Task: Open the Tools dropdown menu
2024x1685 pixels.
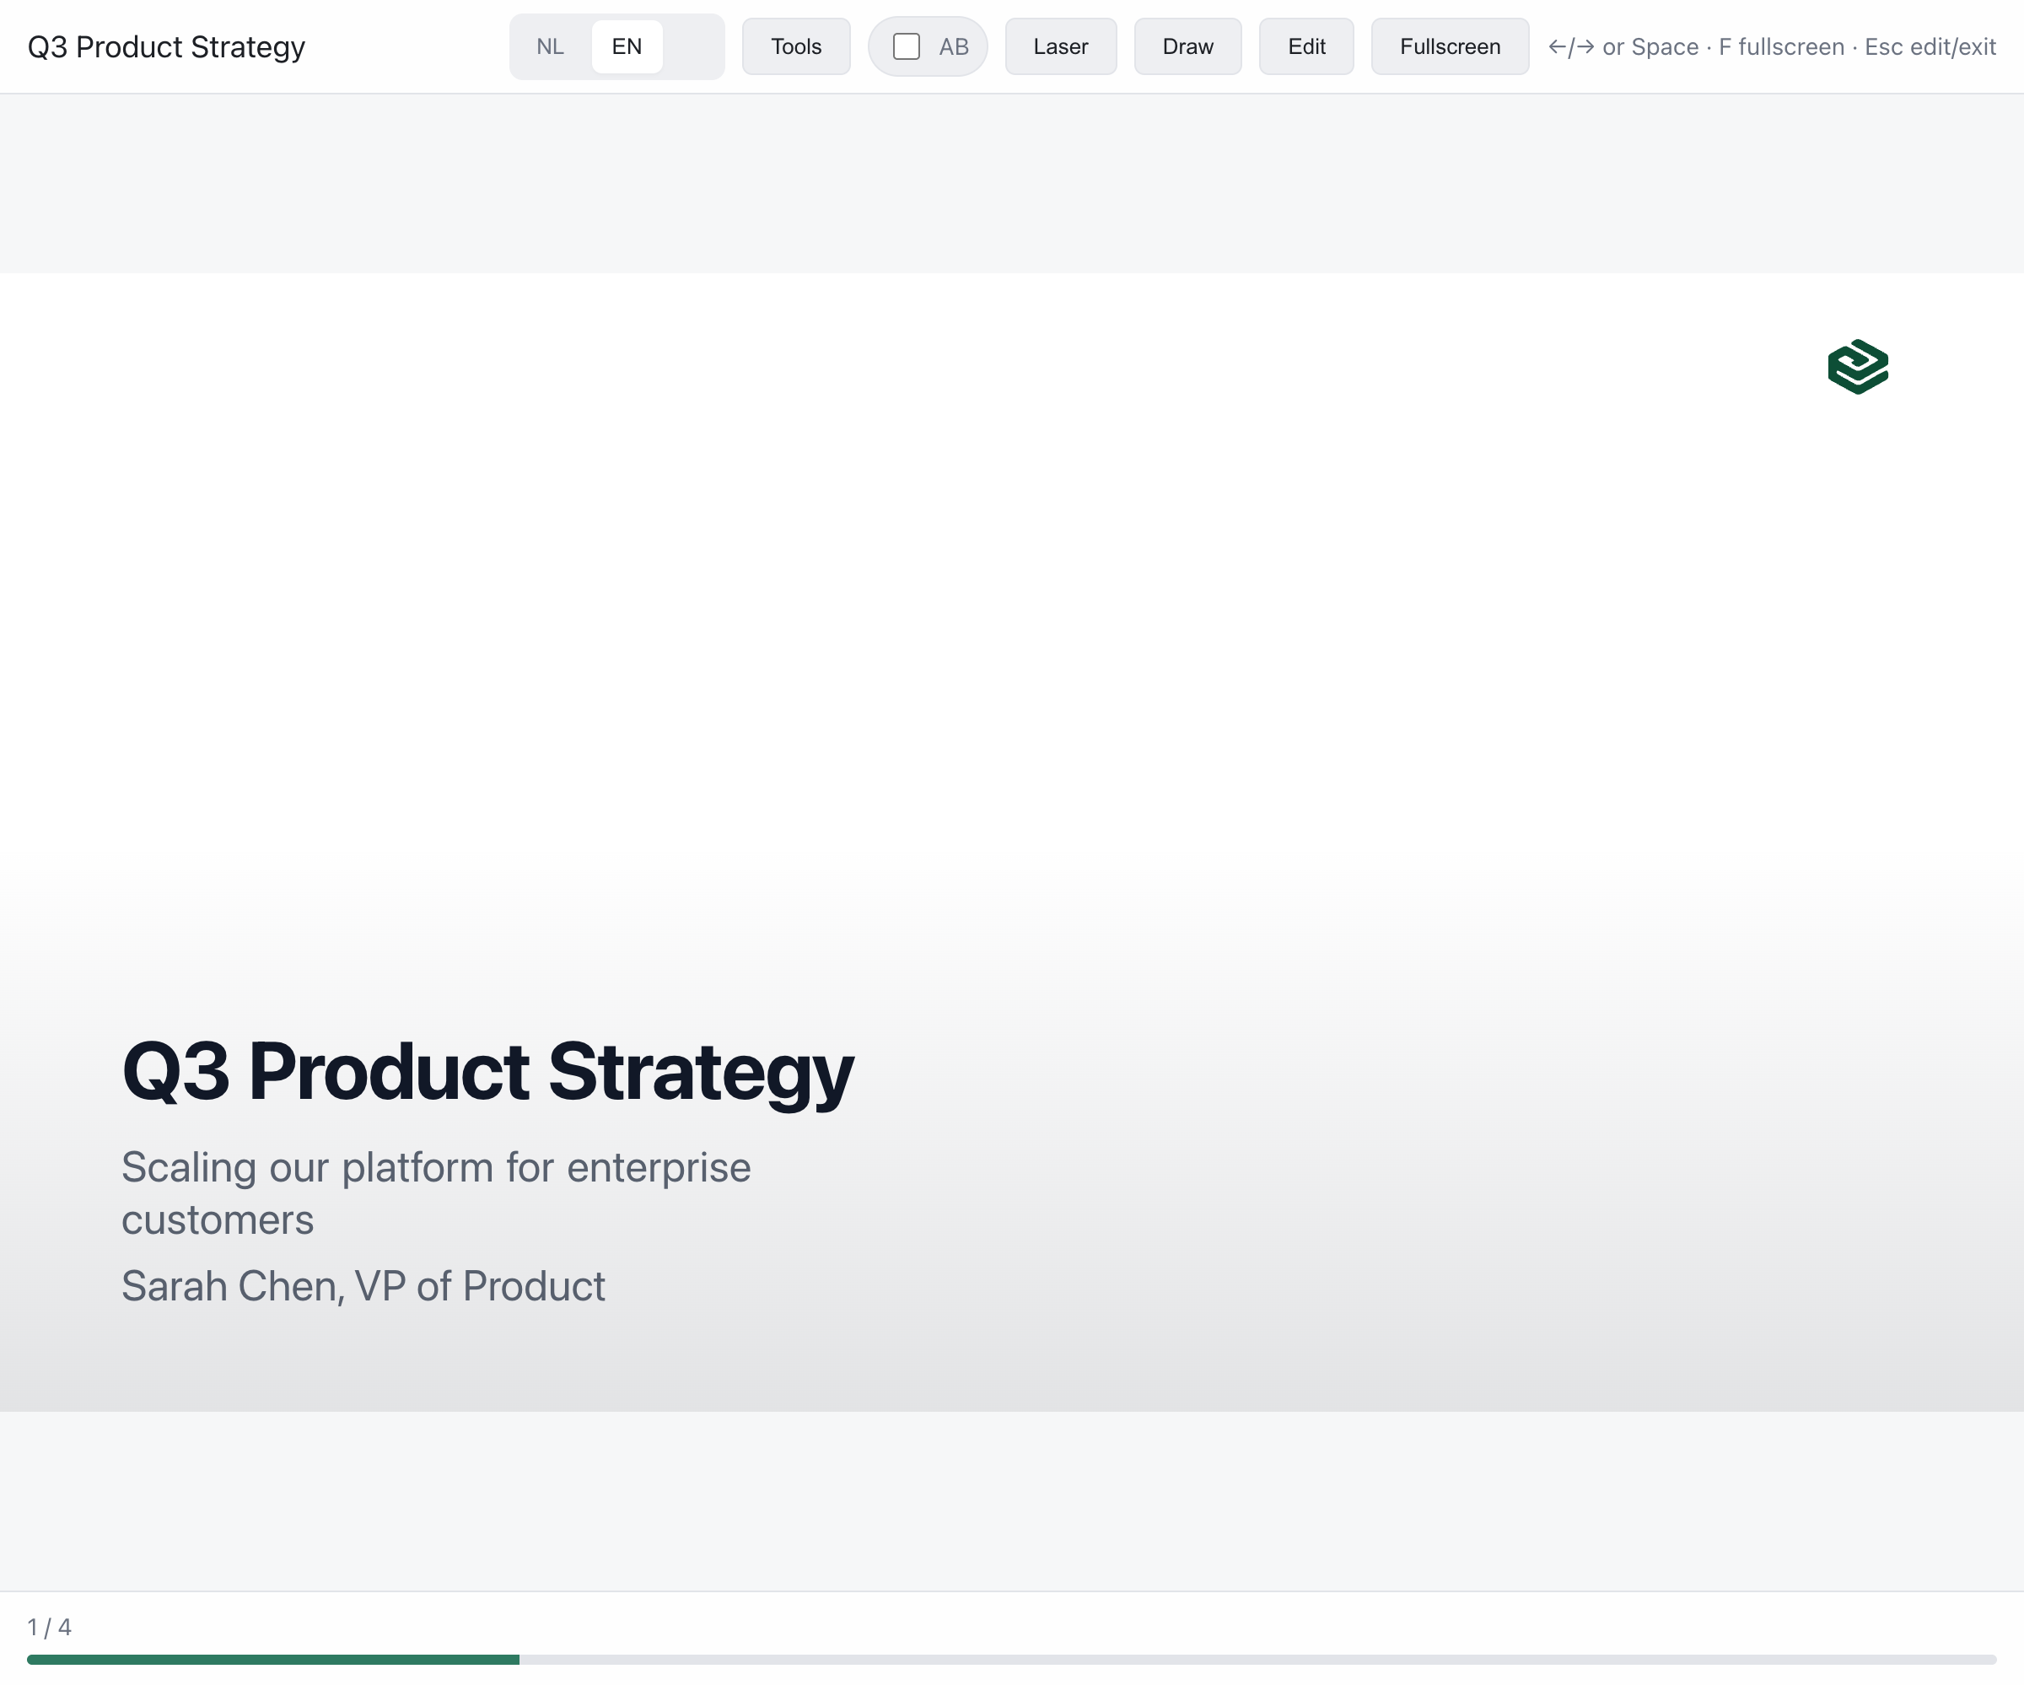Action: 796,46
